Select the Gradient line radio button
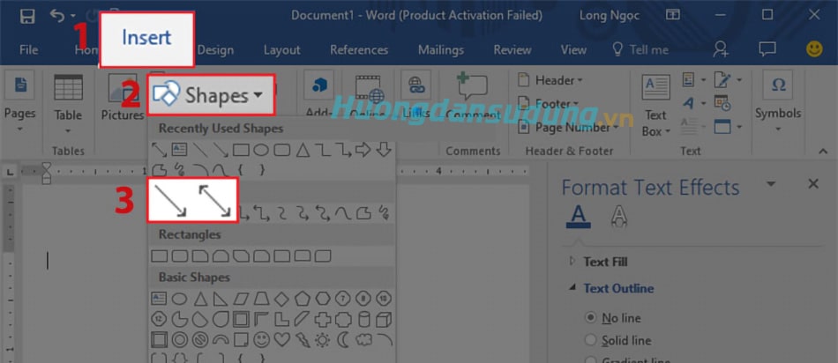This screenshot has width=838, height=363. (590, 359)
